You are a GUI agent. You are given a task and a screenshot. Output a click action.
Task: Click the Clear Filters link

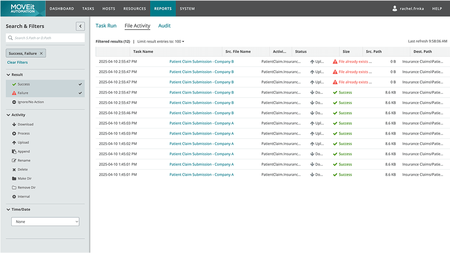17,63
